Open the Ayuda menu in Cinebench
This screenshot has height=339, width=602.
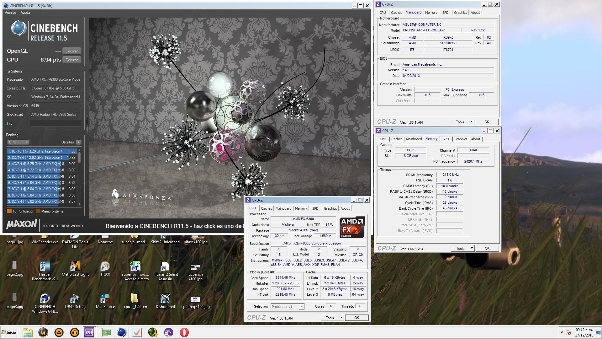[25, 13]
